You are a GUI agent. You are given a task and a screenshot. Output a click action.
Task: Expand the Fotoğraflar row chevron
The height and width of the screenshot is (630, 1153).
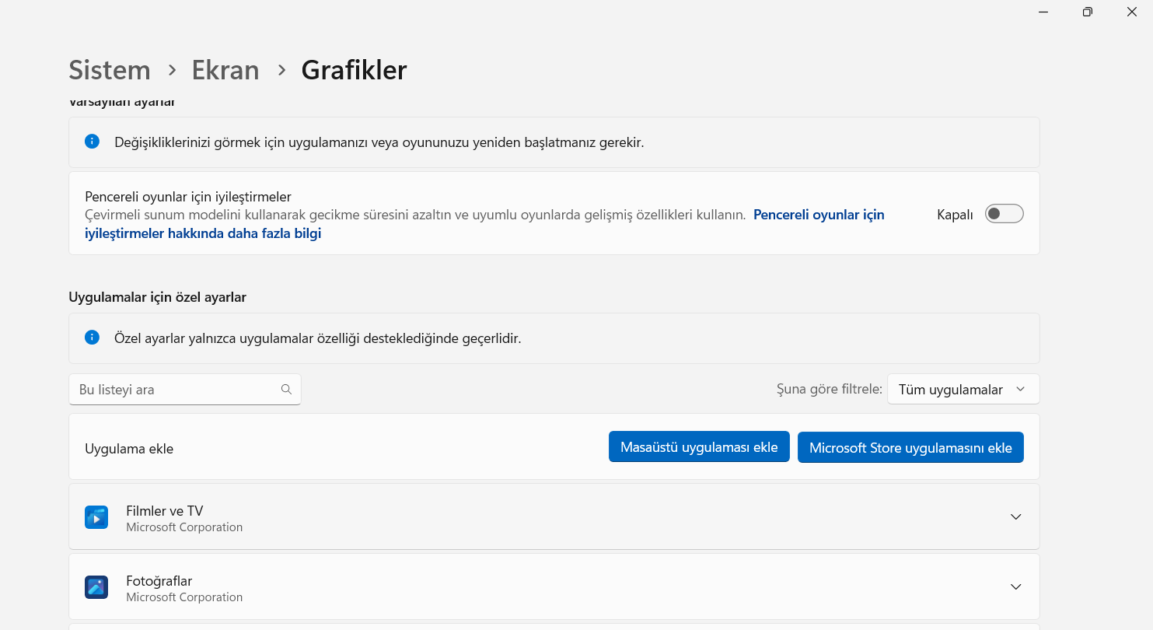coord(1015,587)
